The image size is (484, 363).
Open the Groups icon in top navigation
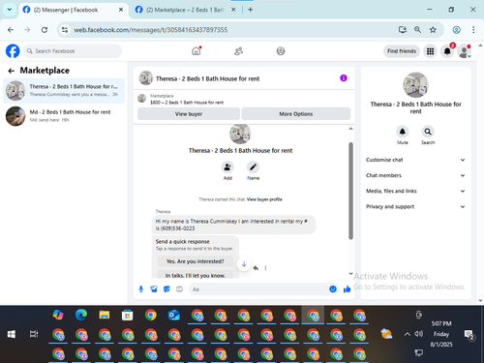281,51
